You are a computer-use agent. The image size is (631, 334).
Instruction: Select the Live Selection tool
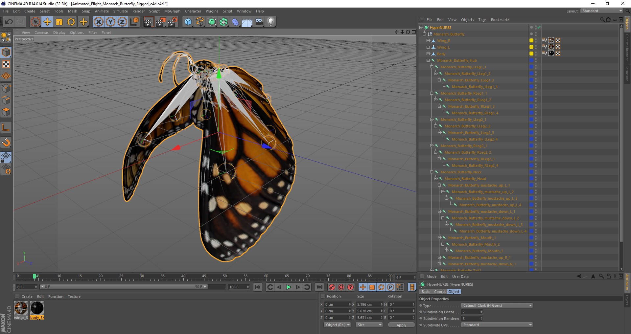coord(35,22)
